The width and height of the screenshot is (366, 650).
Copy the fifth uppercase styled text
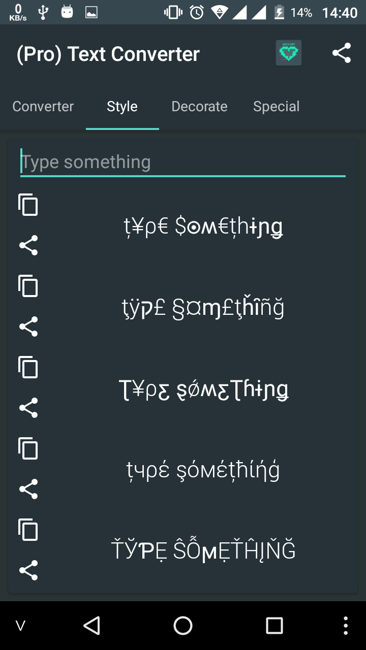[x=28, y=530]
